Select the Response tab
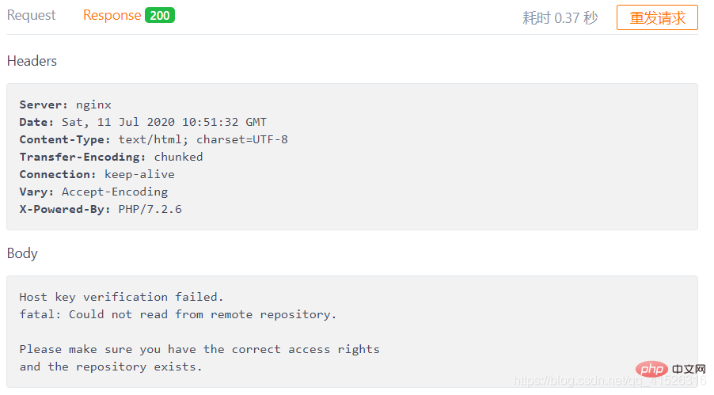 (x=112, y=16)
